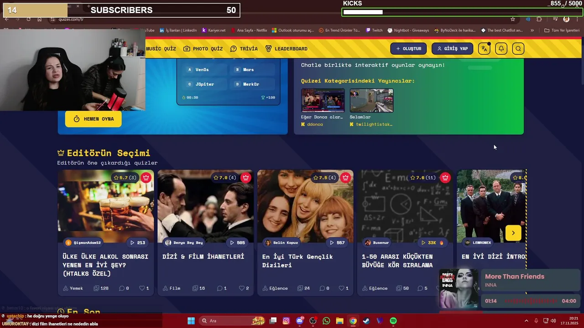This screenshot has height=328, width=584.
Task: Click the crown badge on İhanetleri quiz
Action: click(x=246, y=178)
